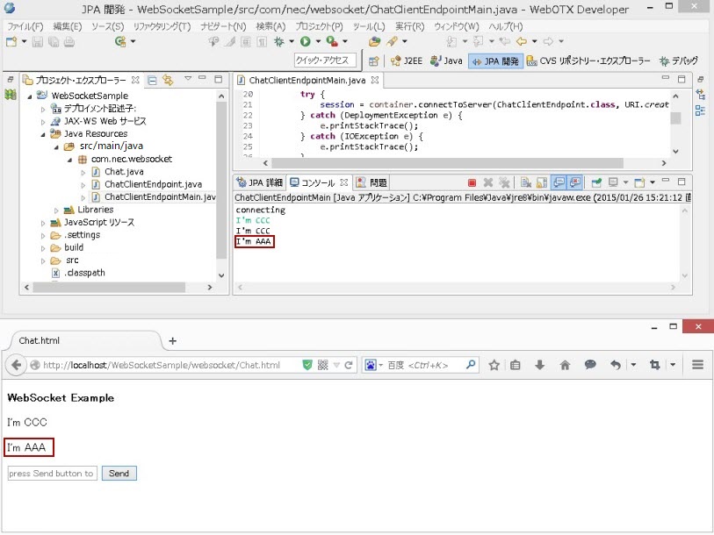Expand the build folder
Image resolution: width=714 pixels, height=535 pixels.
click(x=43, y=248)
